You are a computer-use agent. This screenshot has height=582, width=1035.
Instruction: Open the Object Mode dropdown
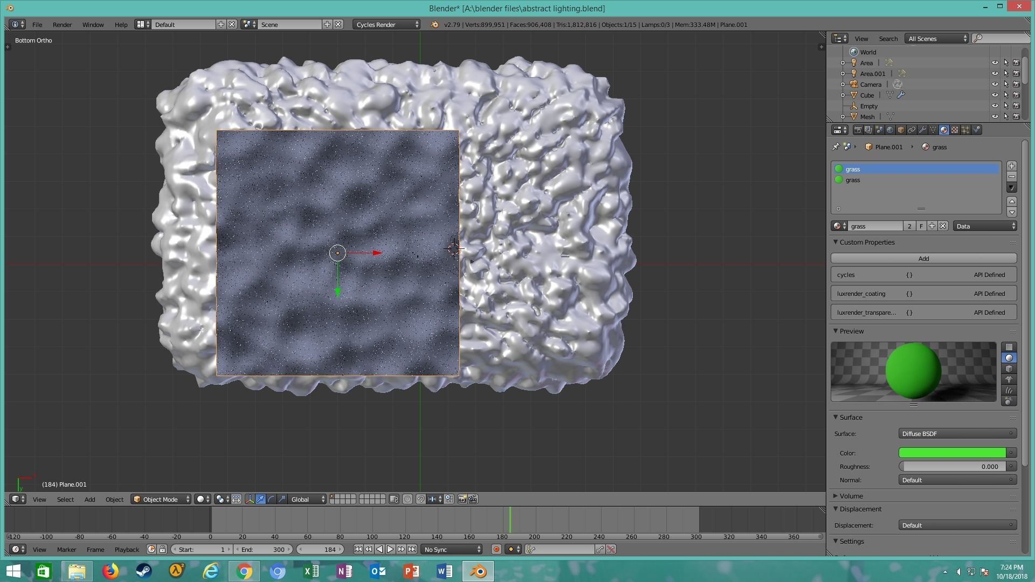(x=161, y=500)
